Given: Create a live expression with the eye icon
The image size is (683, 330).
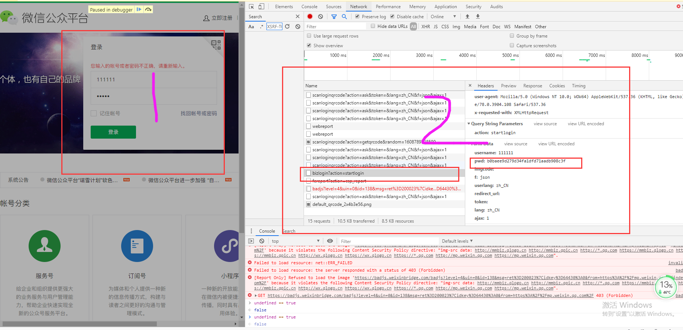Looking at the screenshot, I should [x=330, y=241].
